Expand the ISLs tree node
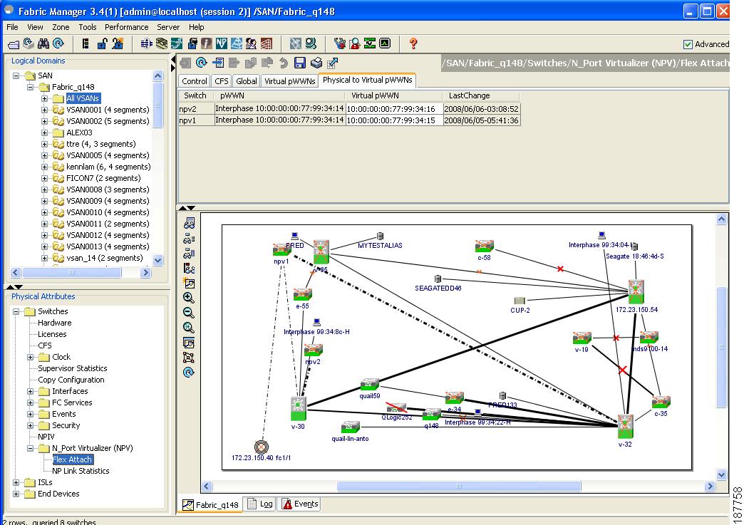Screen dimensions: 744x525 pyautogui.click(x=17, y=482)
